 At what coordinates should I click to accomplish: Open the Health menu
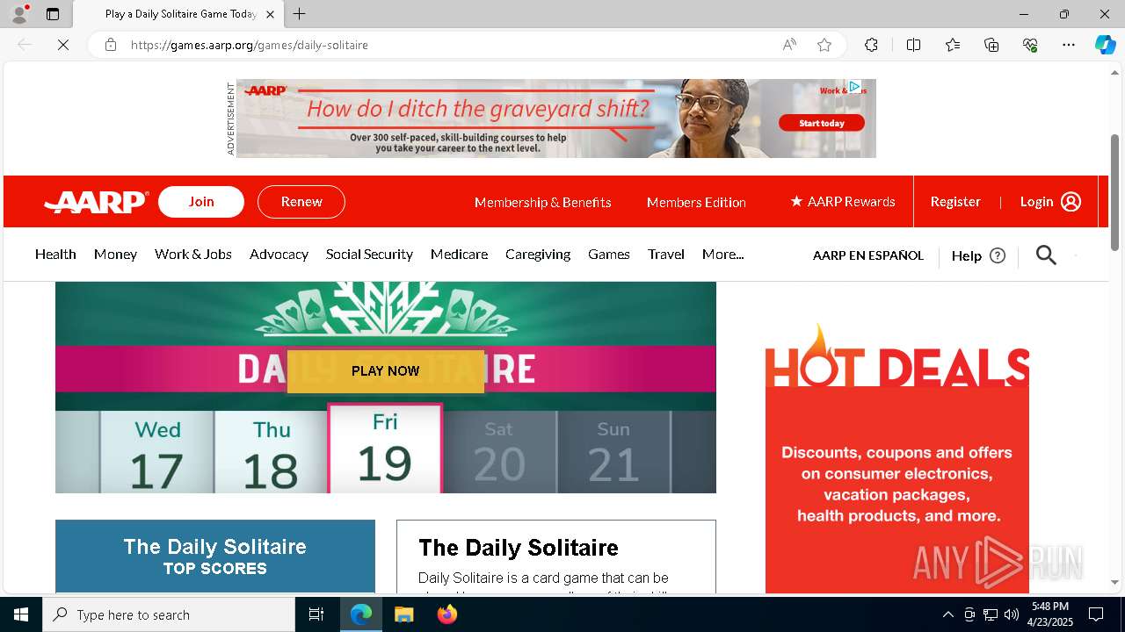tap(55, 254)
